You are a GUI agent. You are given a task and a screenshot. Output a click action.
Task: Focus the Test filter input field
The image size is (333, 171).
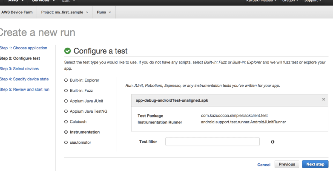212,142
